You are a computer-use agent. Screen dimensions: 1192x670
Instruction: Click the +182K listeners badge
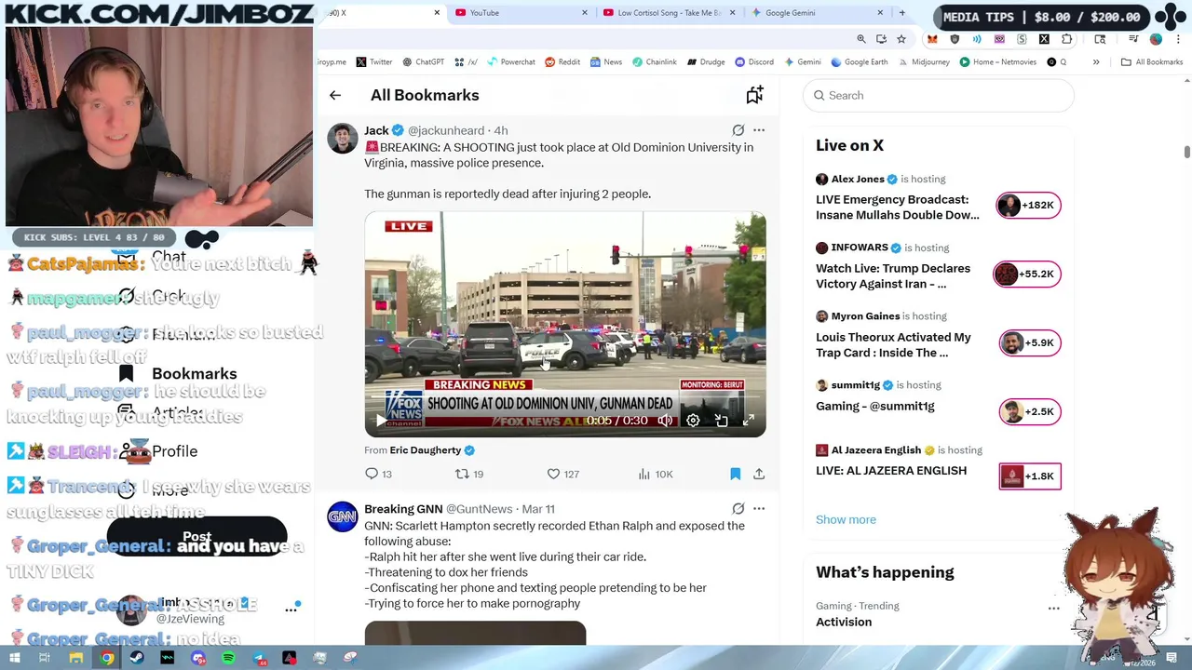[1028, 205]
